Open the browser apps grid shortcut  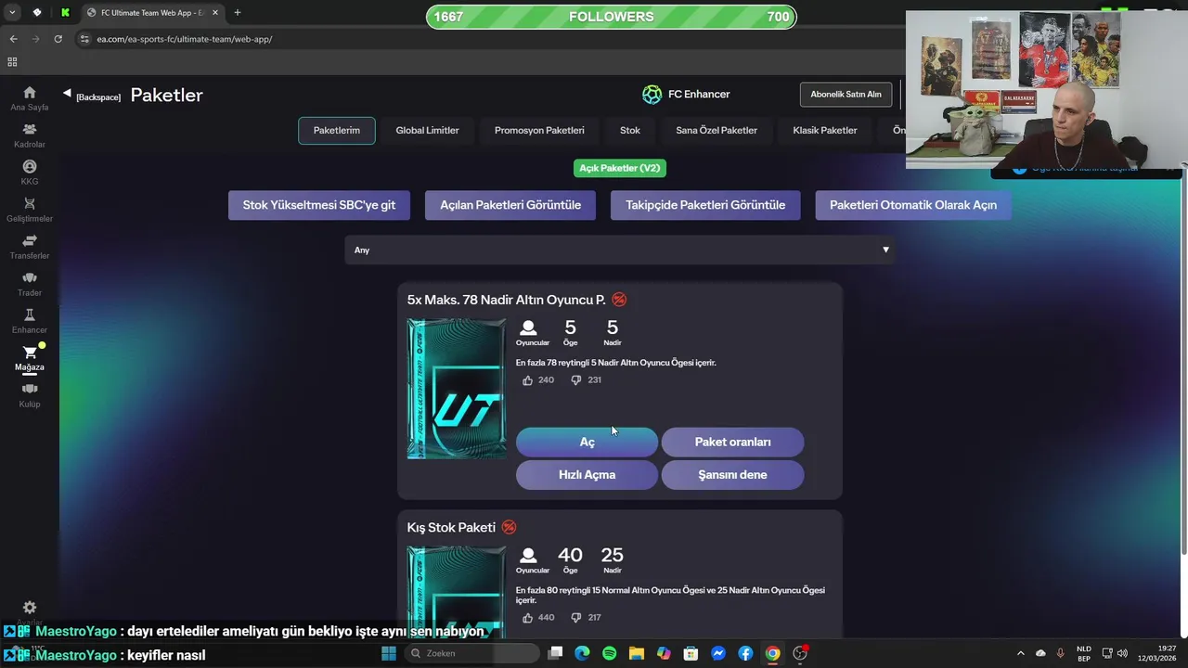(12, 62)
